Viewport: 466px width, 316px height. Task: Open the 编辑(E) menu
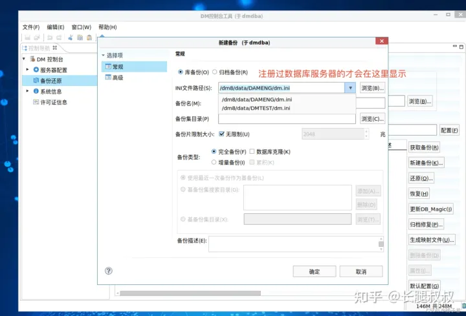pos(56,27)
